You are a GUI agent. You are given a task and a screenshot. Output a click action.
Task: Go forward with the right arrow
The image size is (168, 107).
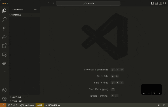click(x=53, y=3)
